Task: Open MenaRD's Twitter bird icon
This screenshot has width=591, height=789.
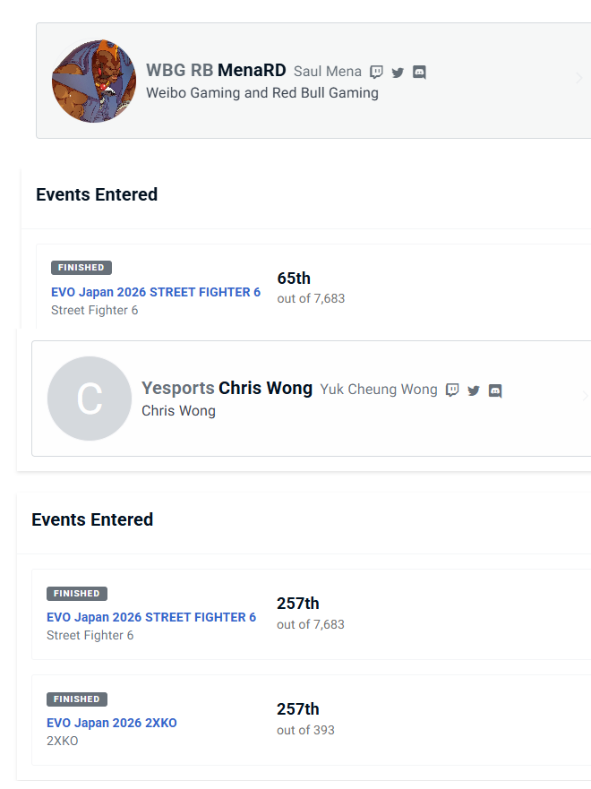Action: (398, 73)
